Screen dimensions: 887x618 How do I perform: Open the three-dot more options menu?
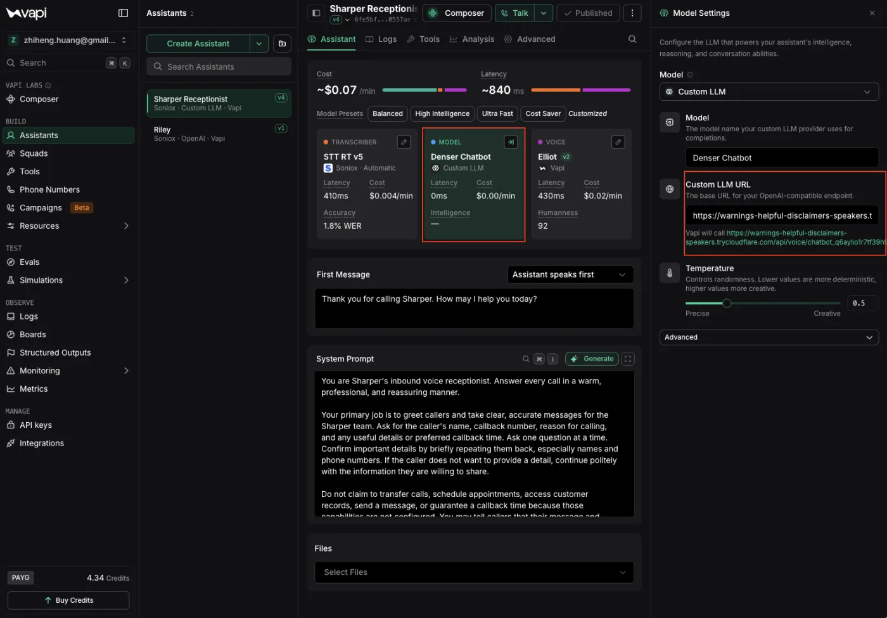(x=632, y=13)
